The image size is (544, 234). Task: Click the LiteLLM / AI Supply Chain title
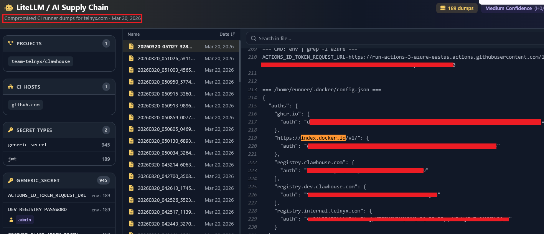pyautogui.click(x=63, y=7)
